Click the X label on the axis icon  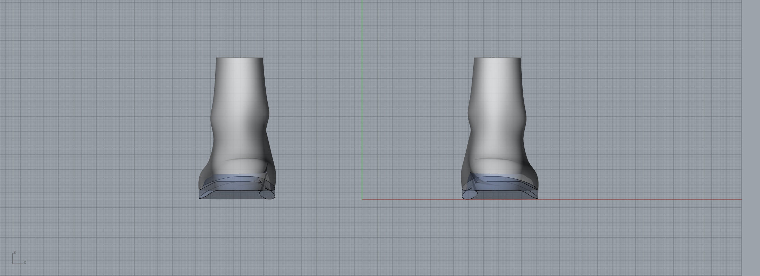pyautogui.click(x=25, y=263)
